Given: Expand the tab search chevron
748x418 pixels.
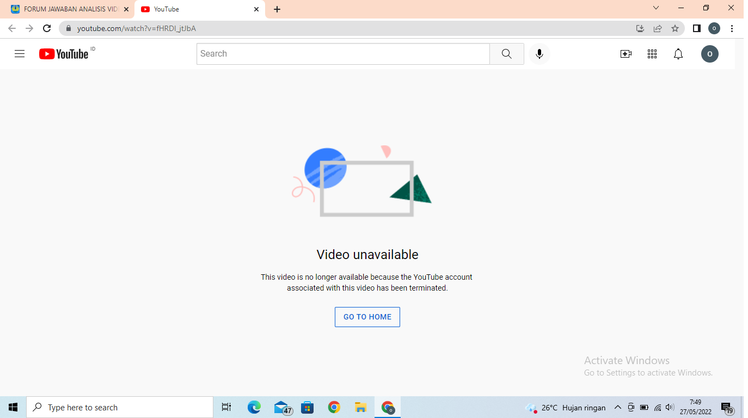Looking at the screenshot, I should pyautogui.click(x=656, y=8).
